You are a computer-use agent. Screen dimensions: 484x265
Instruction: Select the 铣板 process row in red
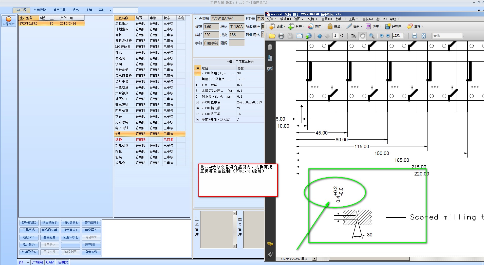(150, 140)
